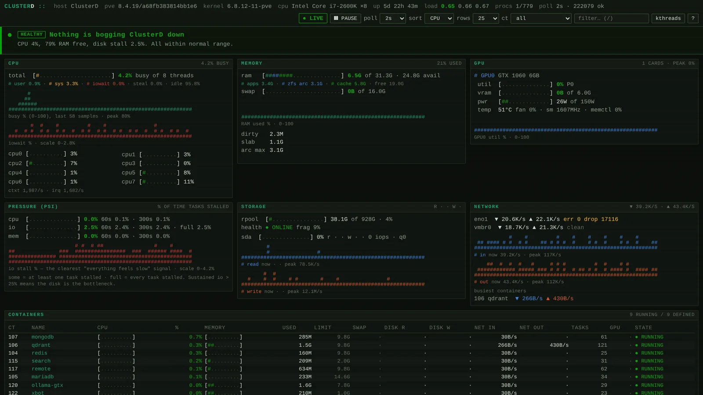Click the mongodb RUNNING status dot
Screen dimensions: 703x395
coord(637,337)
